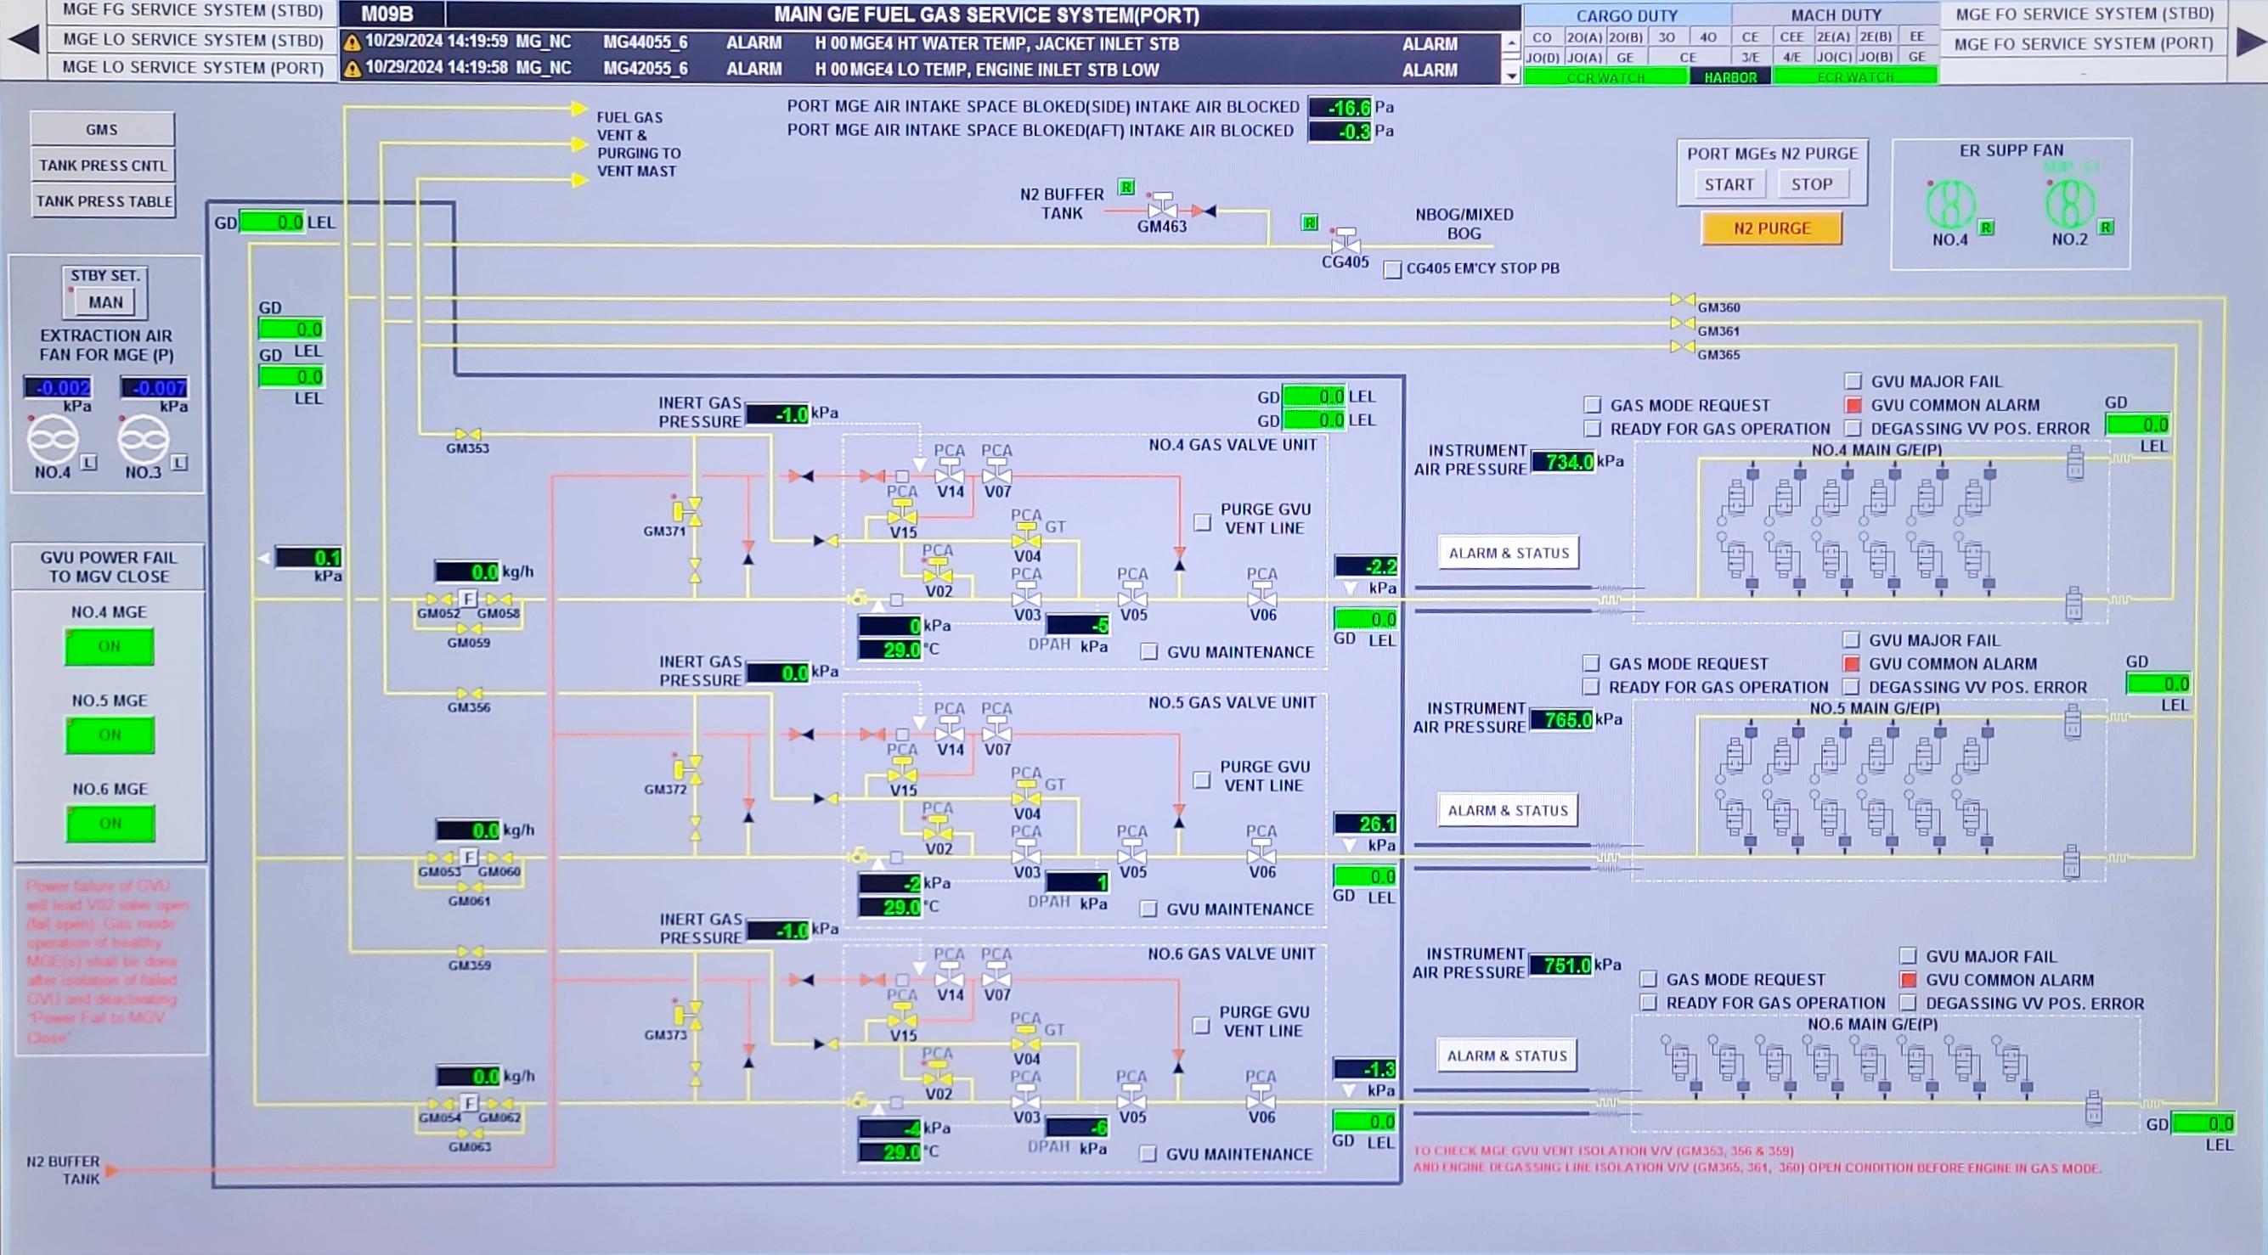Screen dimensions: 2268x1255
Task: Toggle NO.5 MGE power fail ON switch
Action: click(110, 734)
